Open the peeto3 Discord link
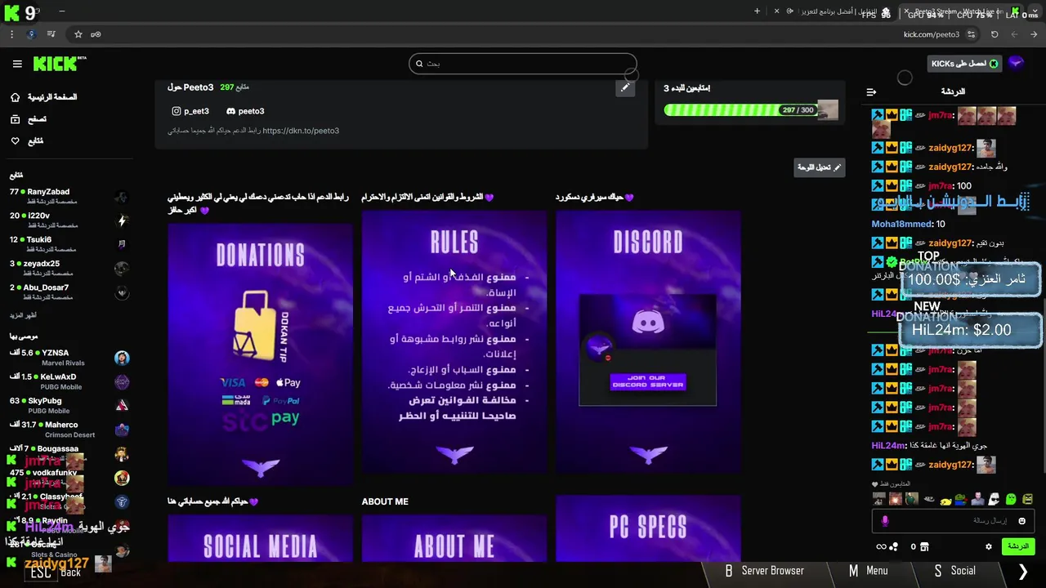 coord(245,111)
